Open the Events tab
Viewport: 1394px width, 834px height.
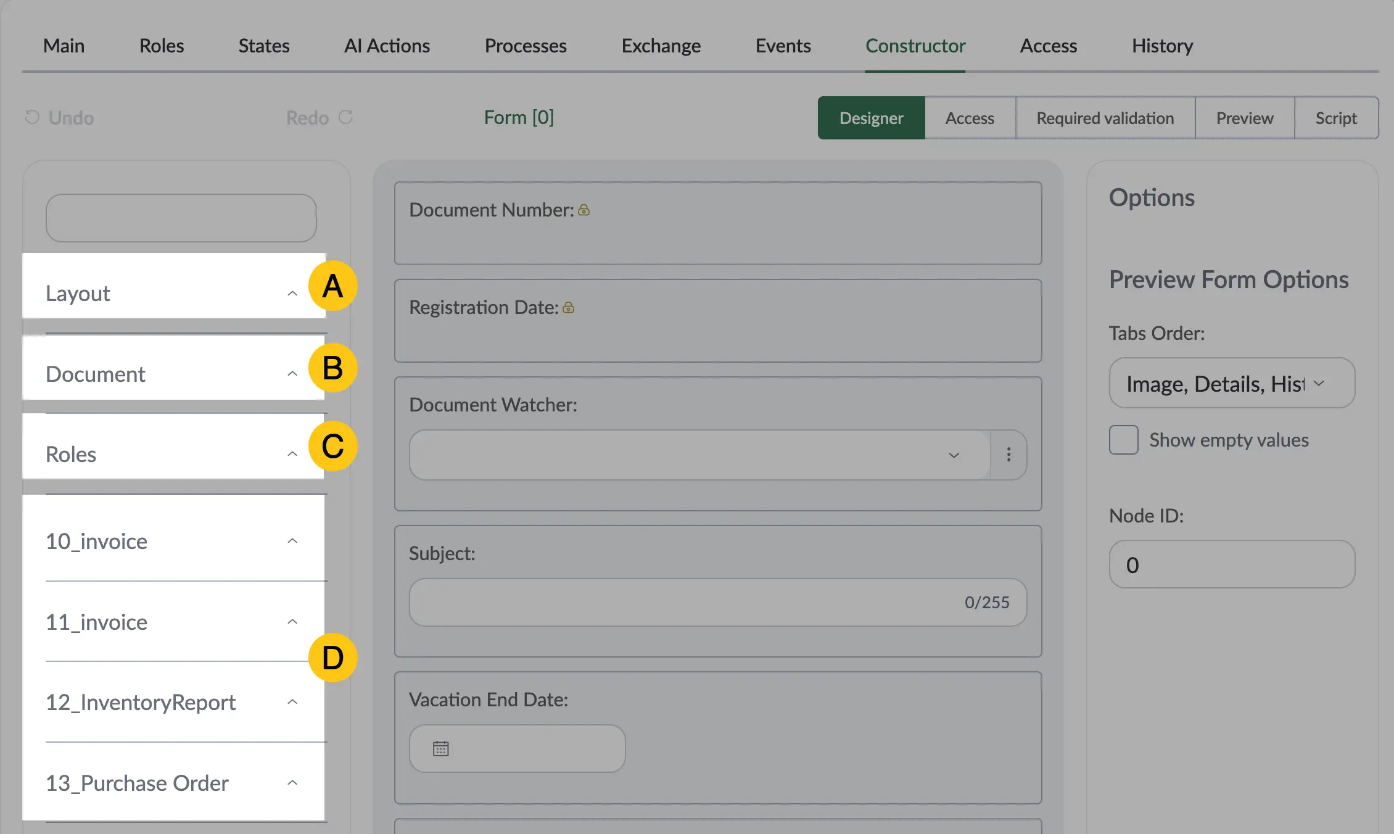click(783, 46)
